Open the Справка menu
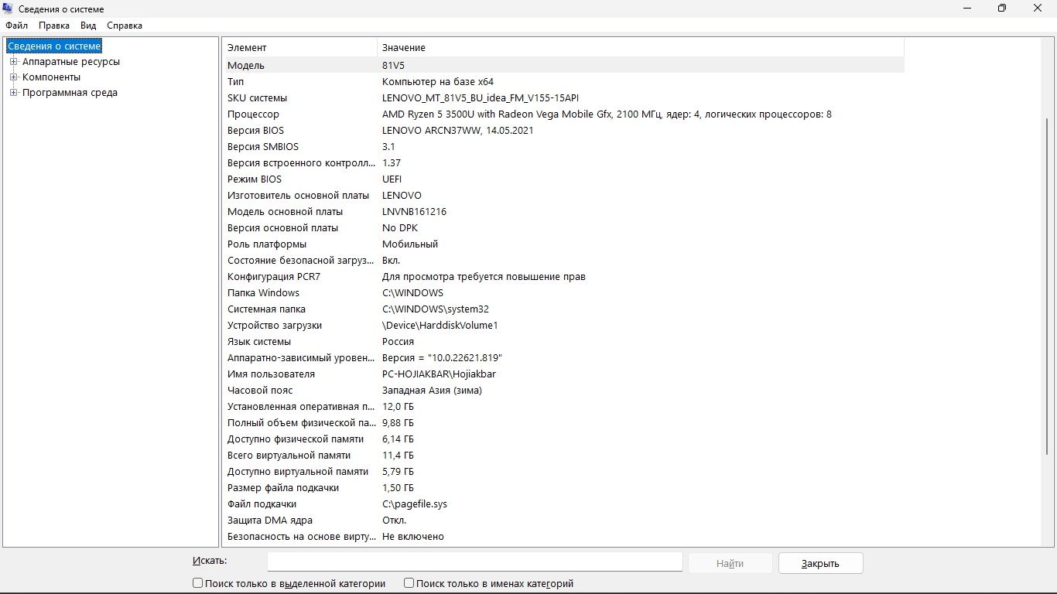Screen dimensions: 1057x594 [125, 26]
